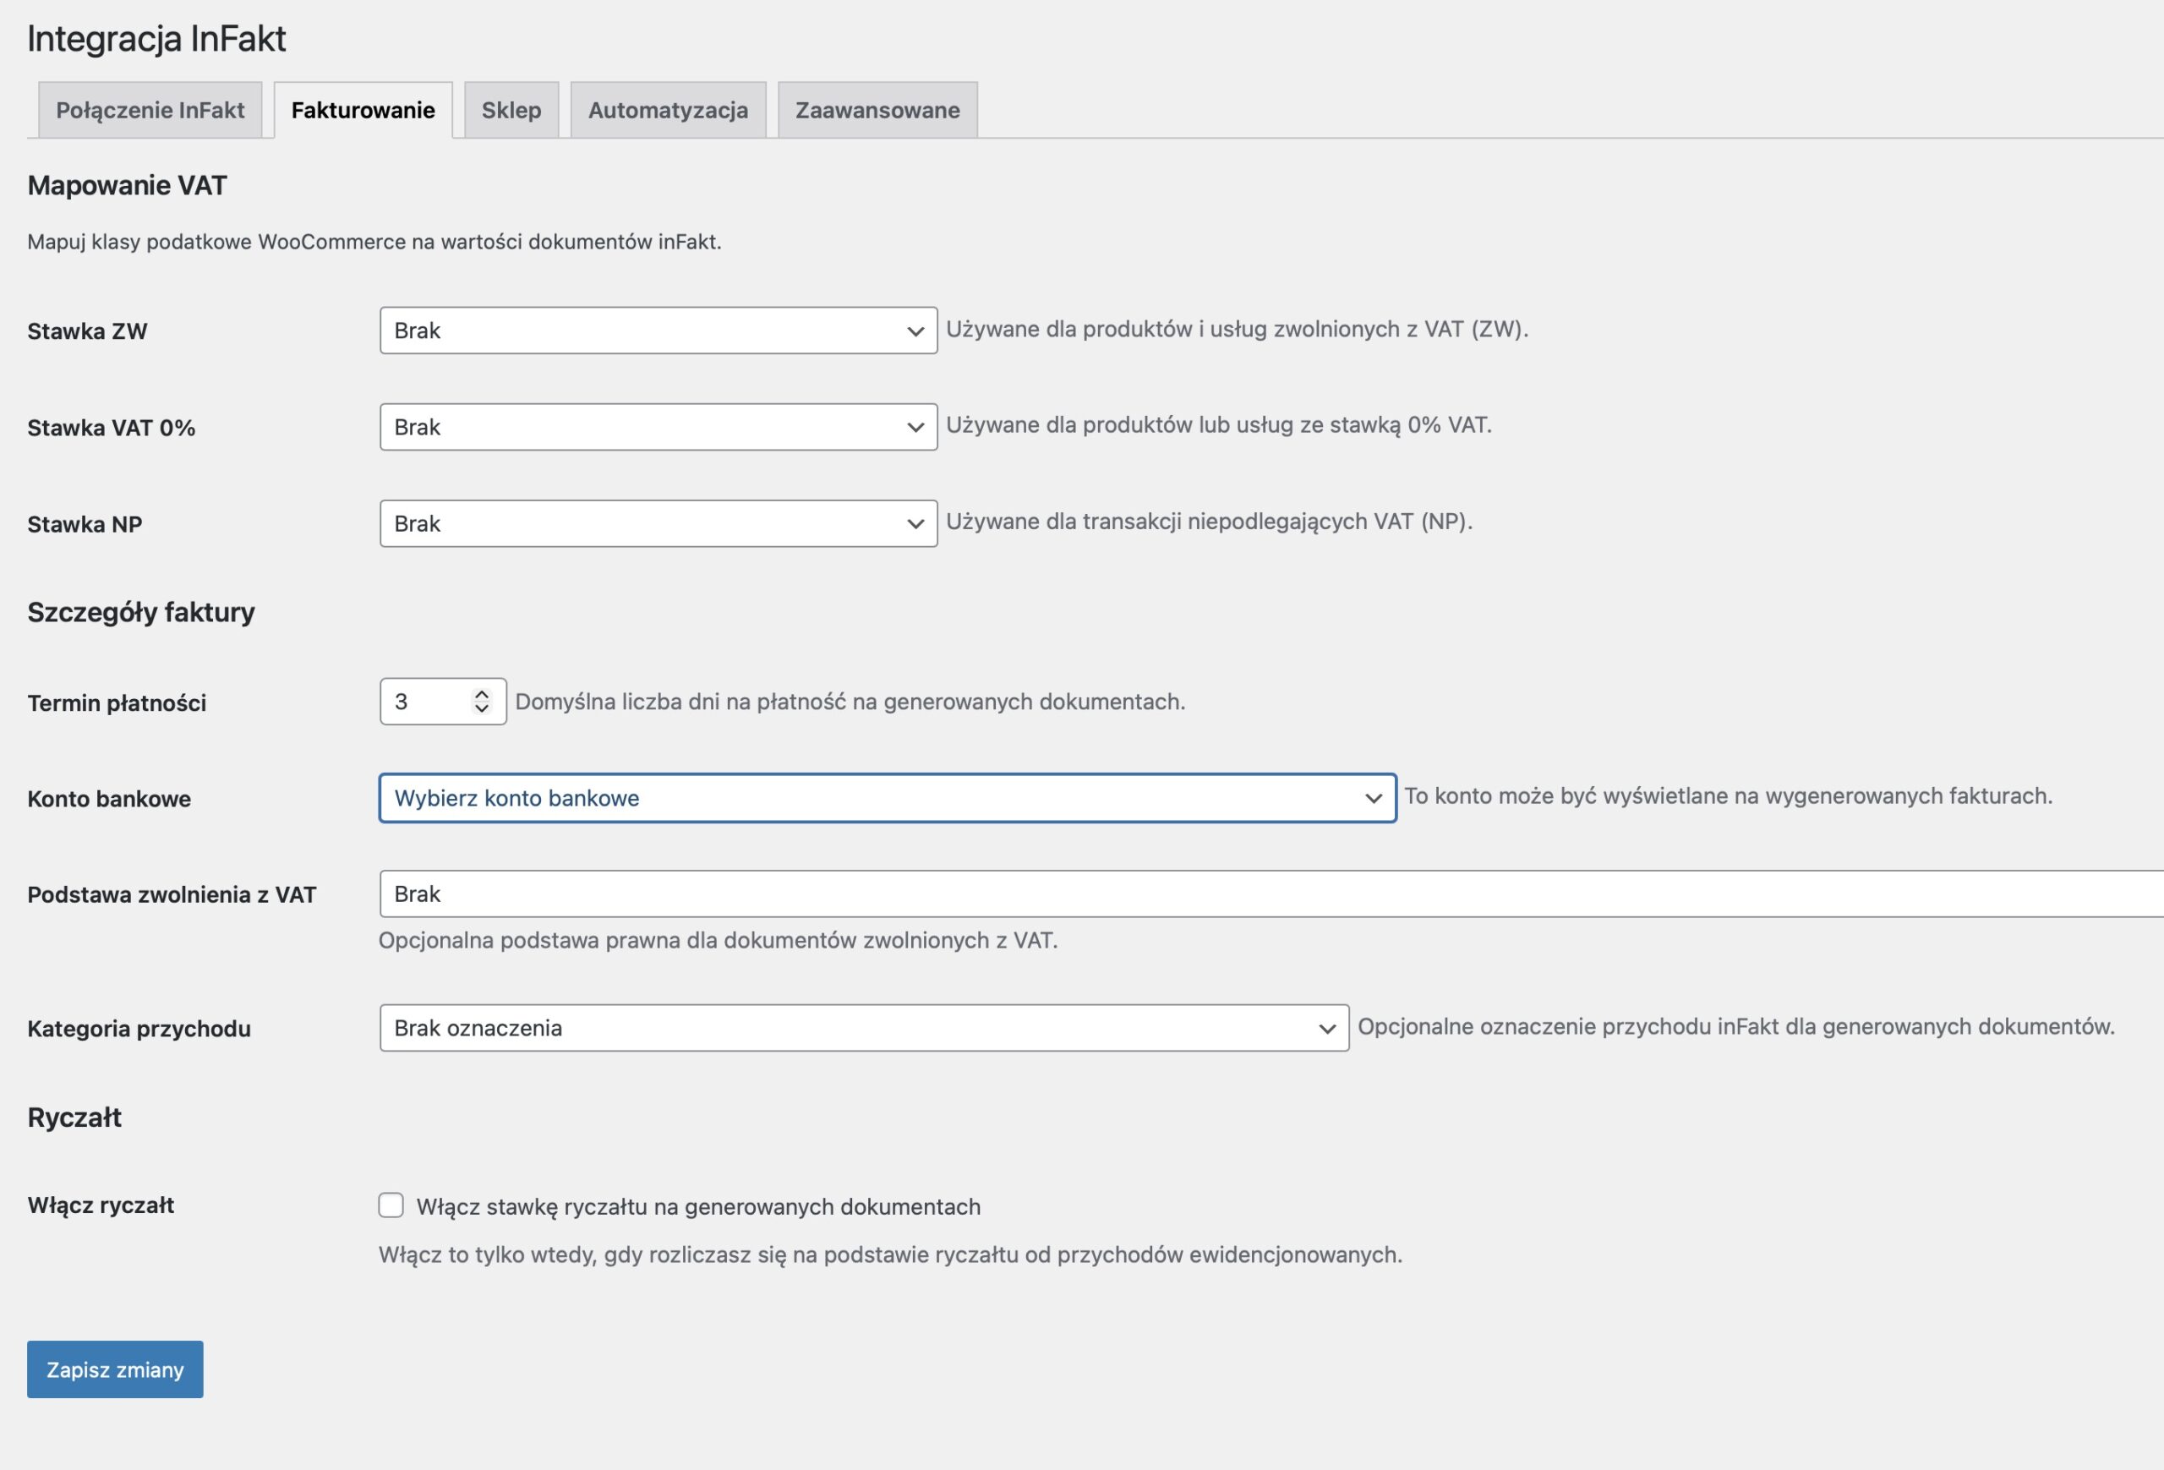
Task: Enable the ryczałt rate checkbox
Action: point(391,1205)
